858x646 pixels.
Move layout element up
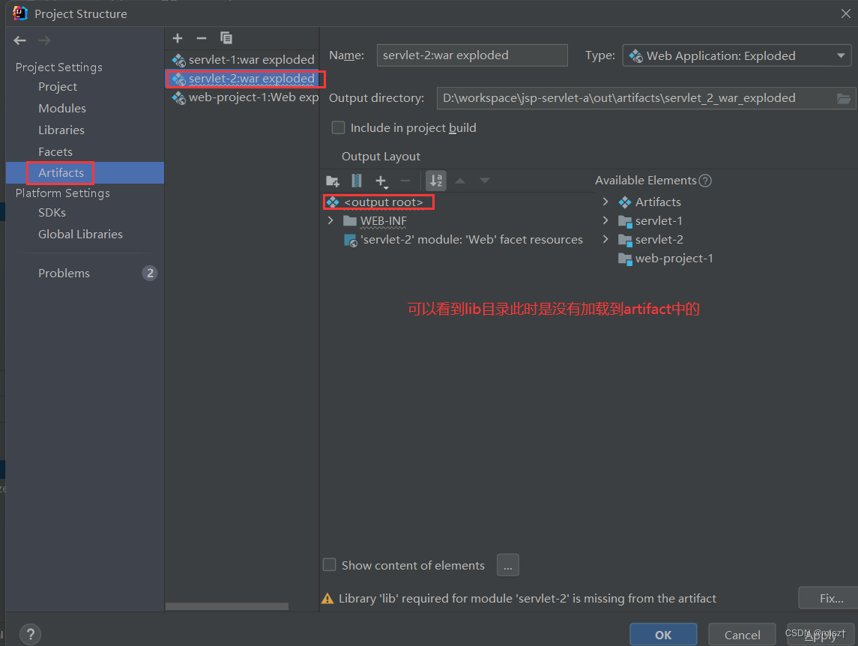pyautogui.click(x=460, y=181)
